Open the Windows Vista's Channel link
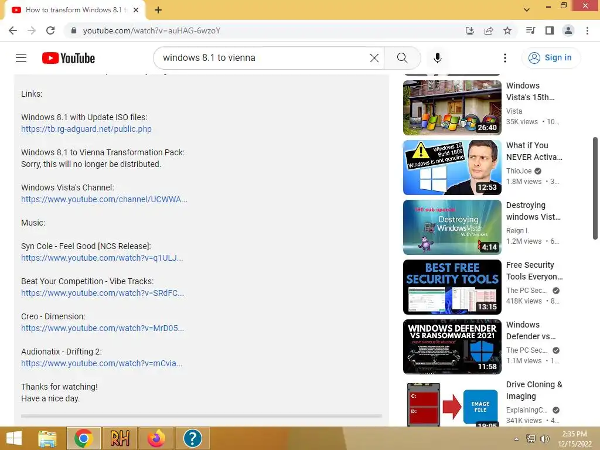The height and width of the screenshot is (450, 600). click(x=104, y=199)
